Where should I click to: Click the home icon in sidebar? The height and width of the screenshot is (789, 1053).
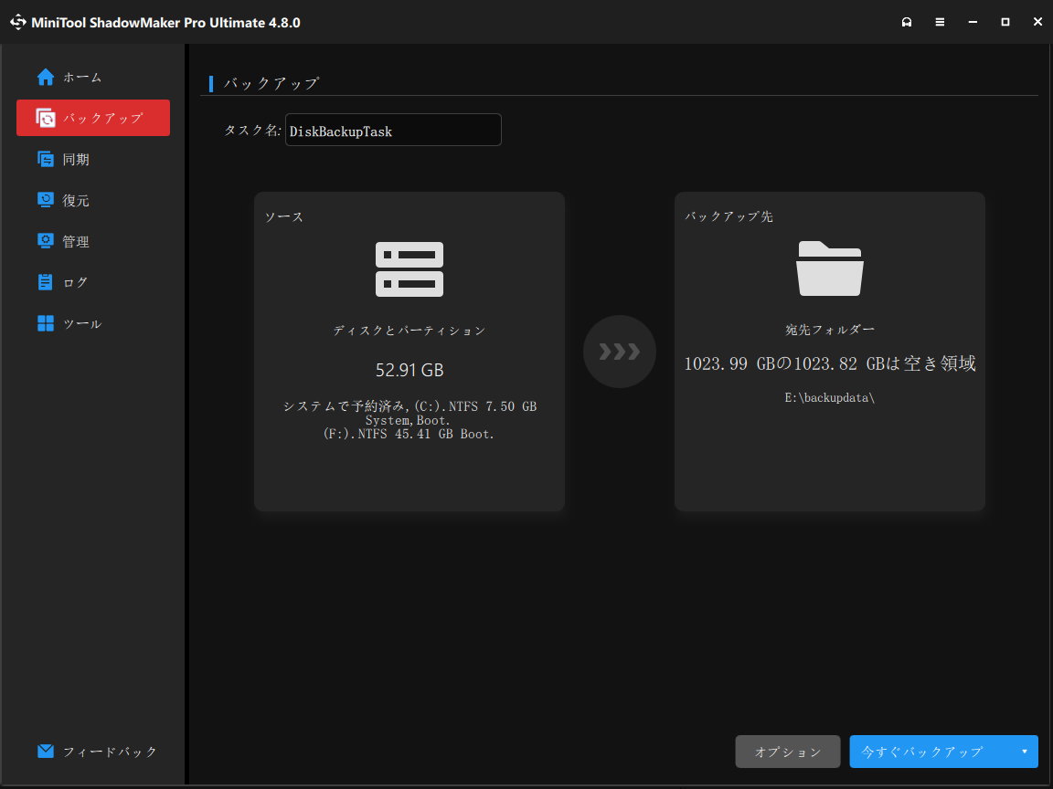(45, 77)
